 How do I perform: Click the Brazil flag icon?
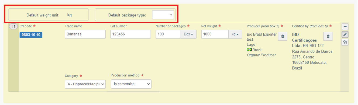[x=249, y=50]
